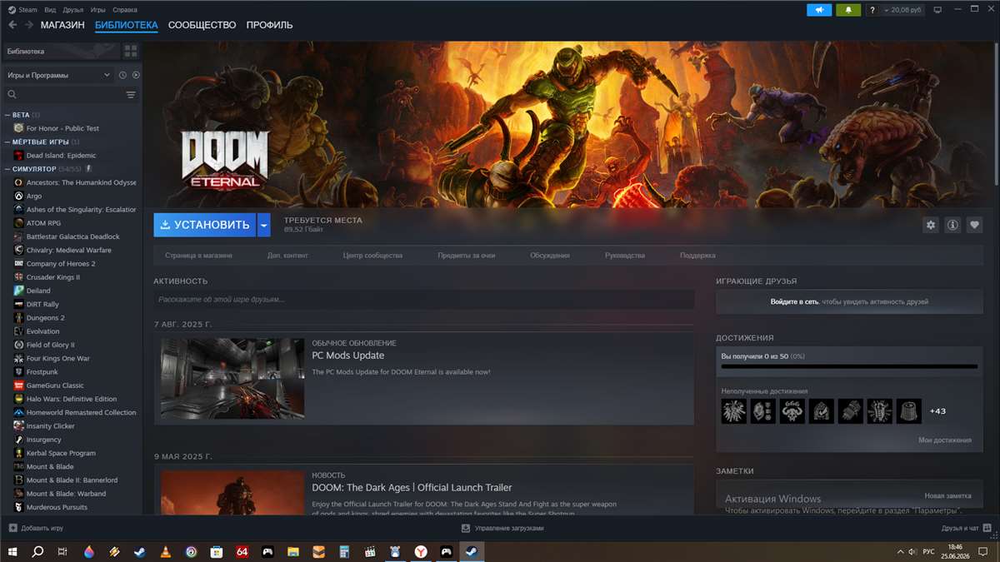Switch to Big Picture mode monitor icon
1000x562 pixels.
tap(937, 10)
